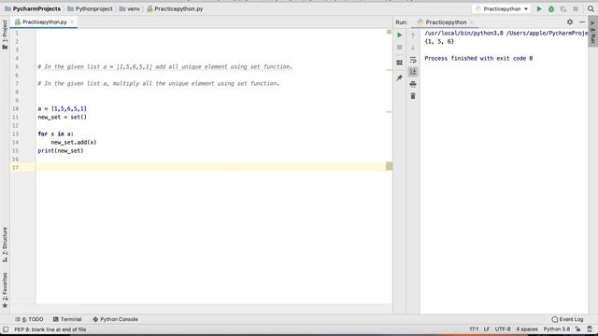Screen dimensions: 598x336
Task: Stop the process in the Run panel
Action: coord(399,48)
